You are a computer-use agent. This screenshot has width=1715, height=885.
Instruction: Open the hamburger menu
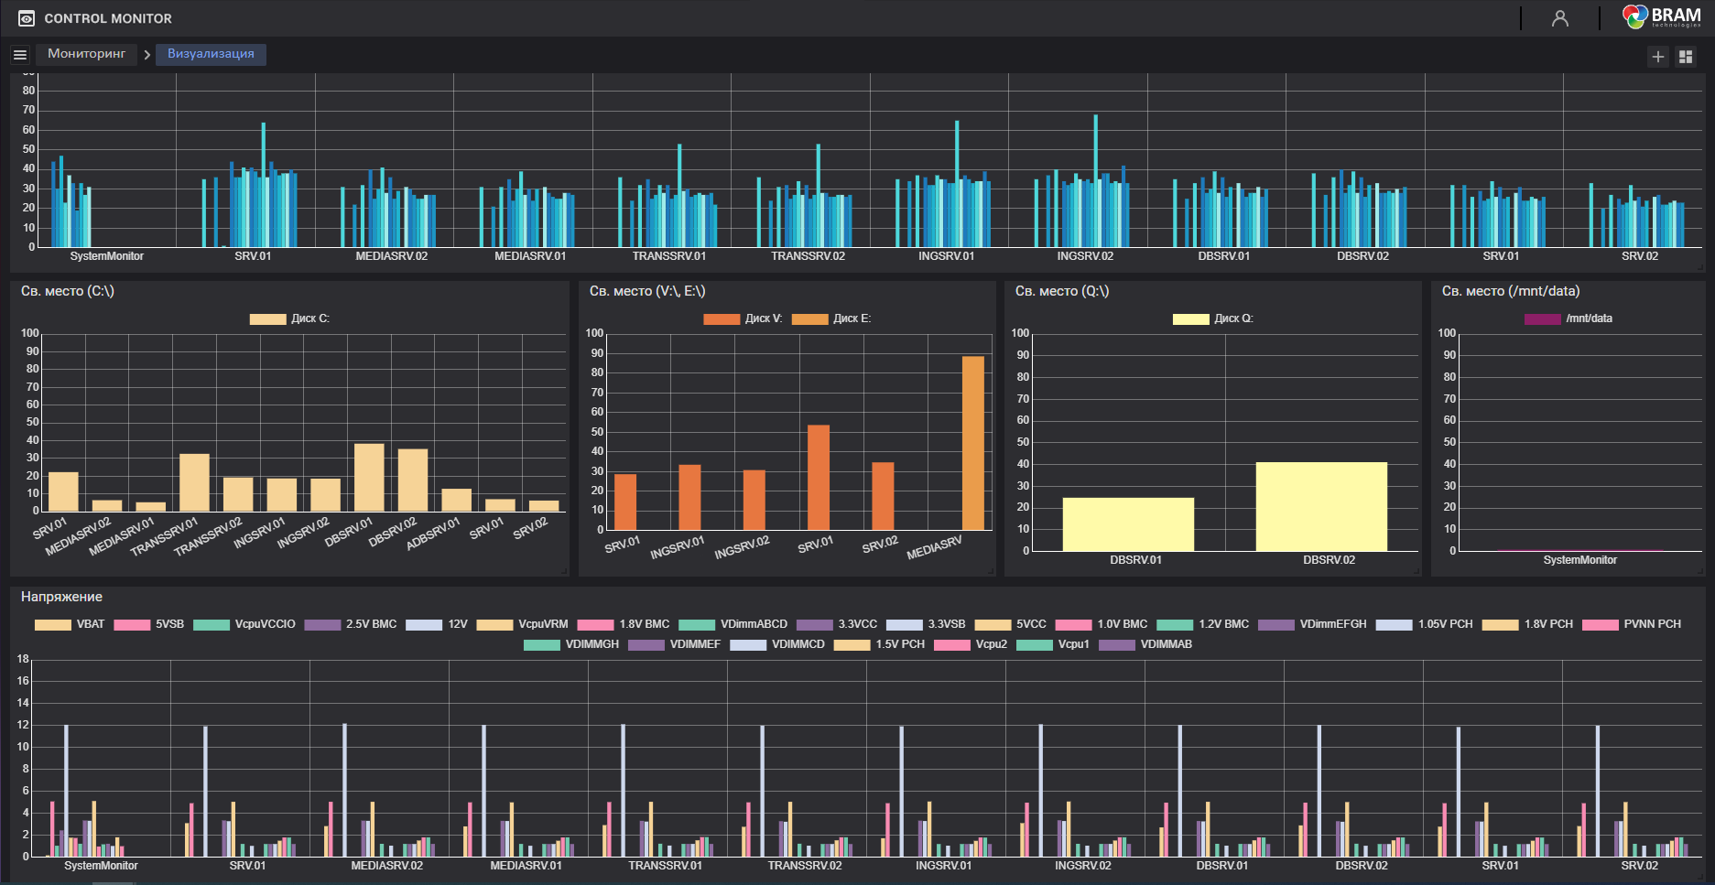pyautogui.click(x=20, y=55)
